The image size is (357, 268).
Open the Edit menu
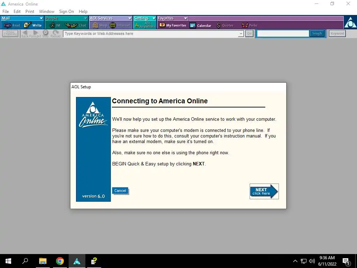pos(17,12)
